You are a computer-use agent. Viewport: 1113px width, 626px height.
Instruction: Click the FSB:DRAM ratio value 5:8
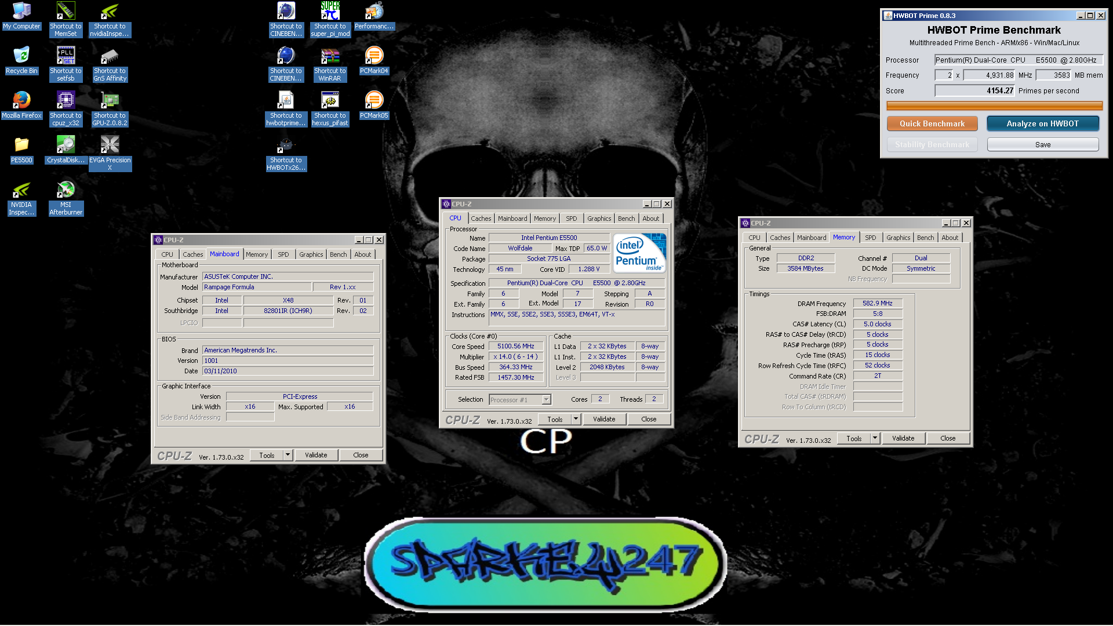(877, 314)
